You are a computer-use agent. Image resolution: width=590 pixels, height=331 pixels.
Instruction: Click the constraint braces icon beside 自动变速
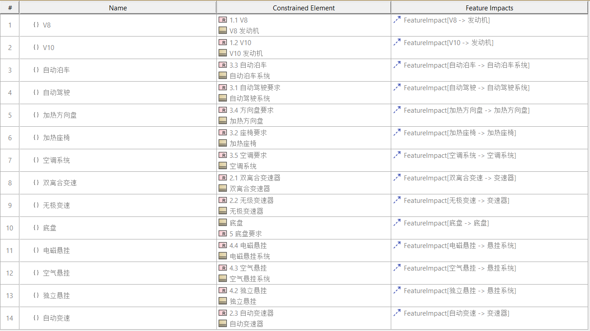click(x=36, y=318)
